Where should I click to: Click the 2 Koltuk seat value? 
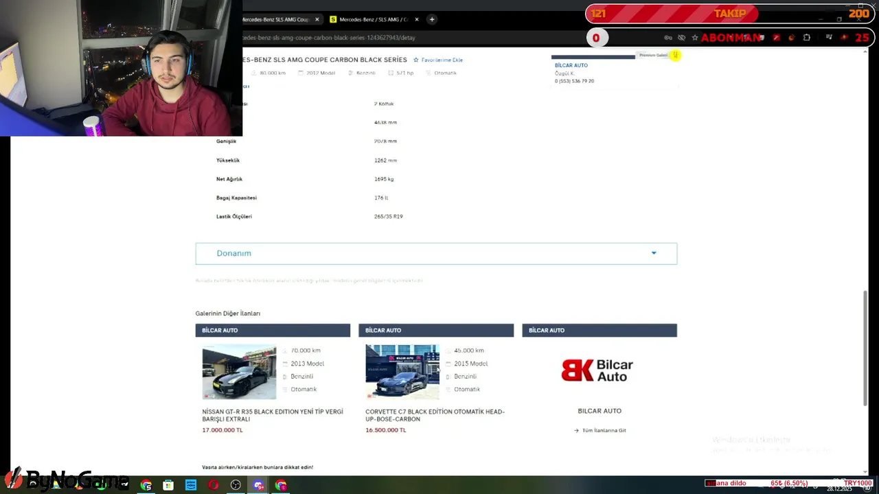pos(384,104)
